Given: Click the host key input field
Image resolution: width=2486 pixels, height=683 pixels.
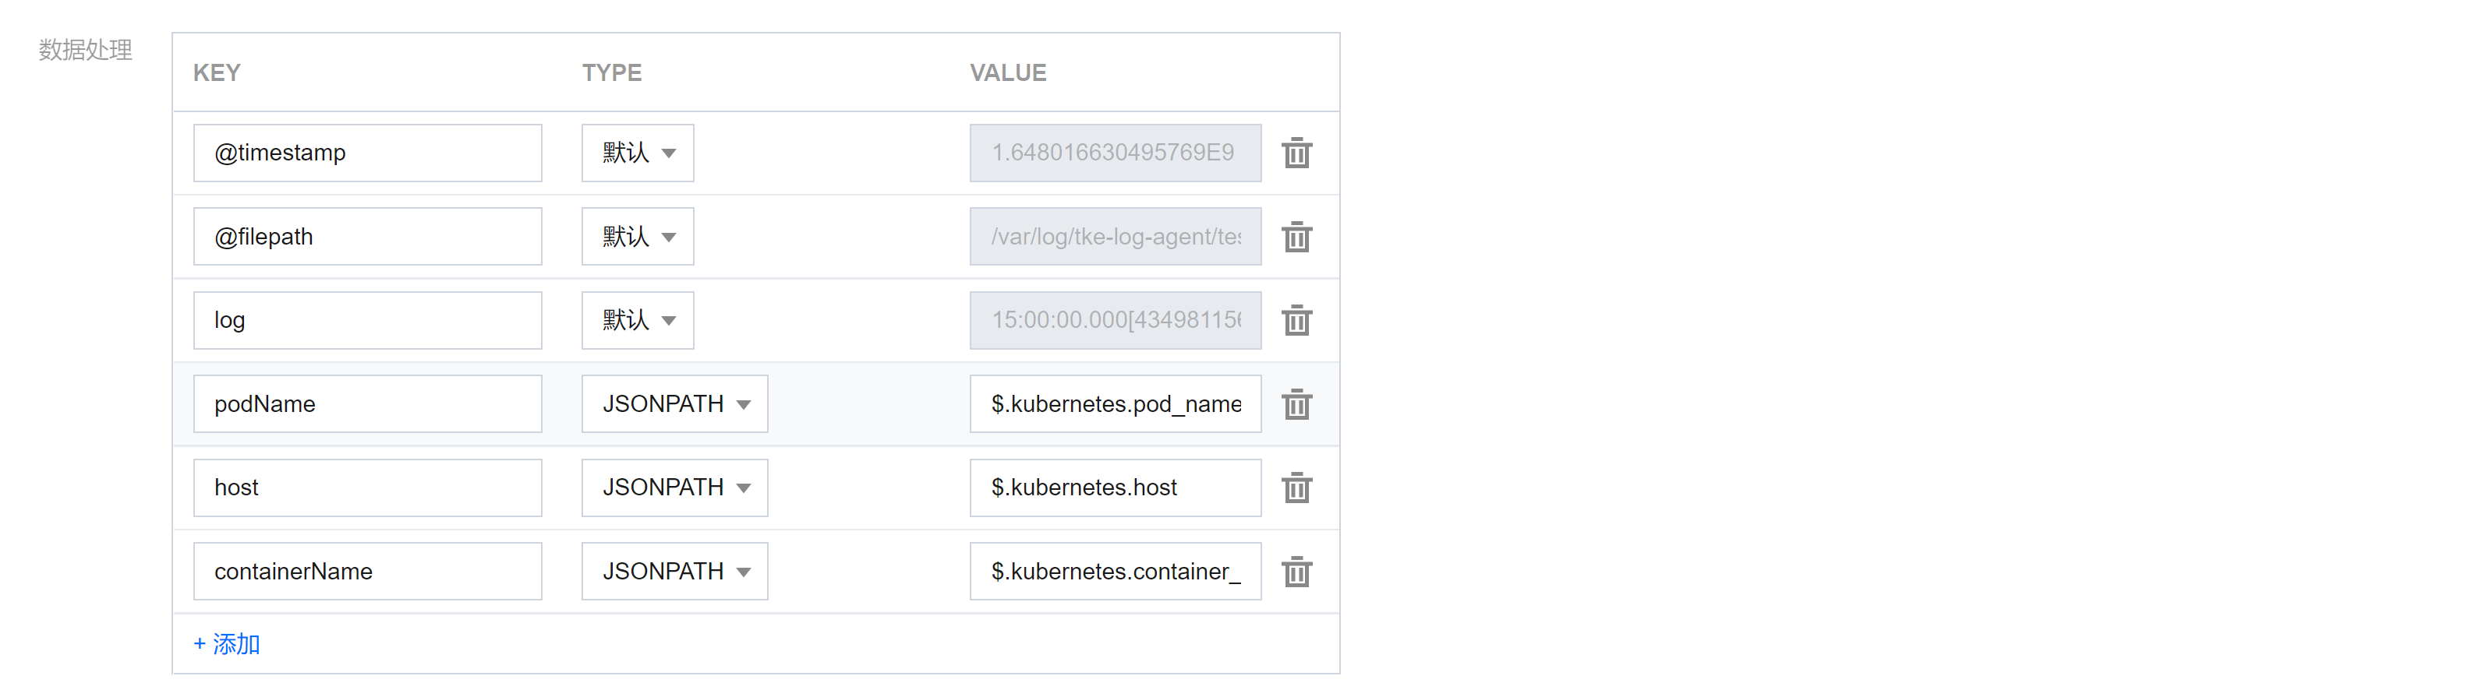Looking at the screenshot, I should (x=366, y=488).
